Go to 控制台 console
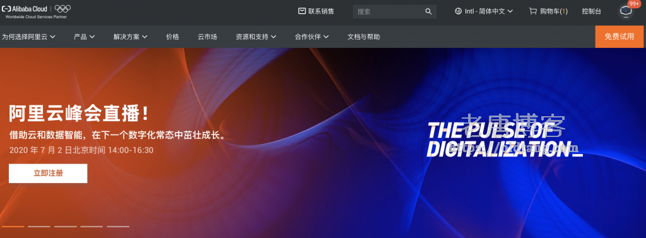This screenshot has height=238, width=646. tap(591, 11)
